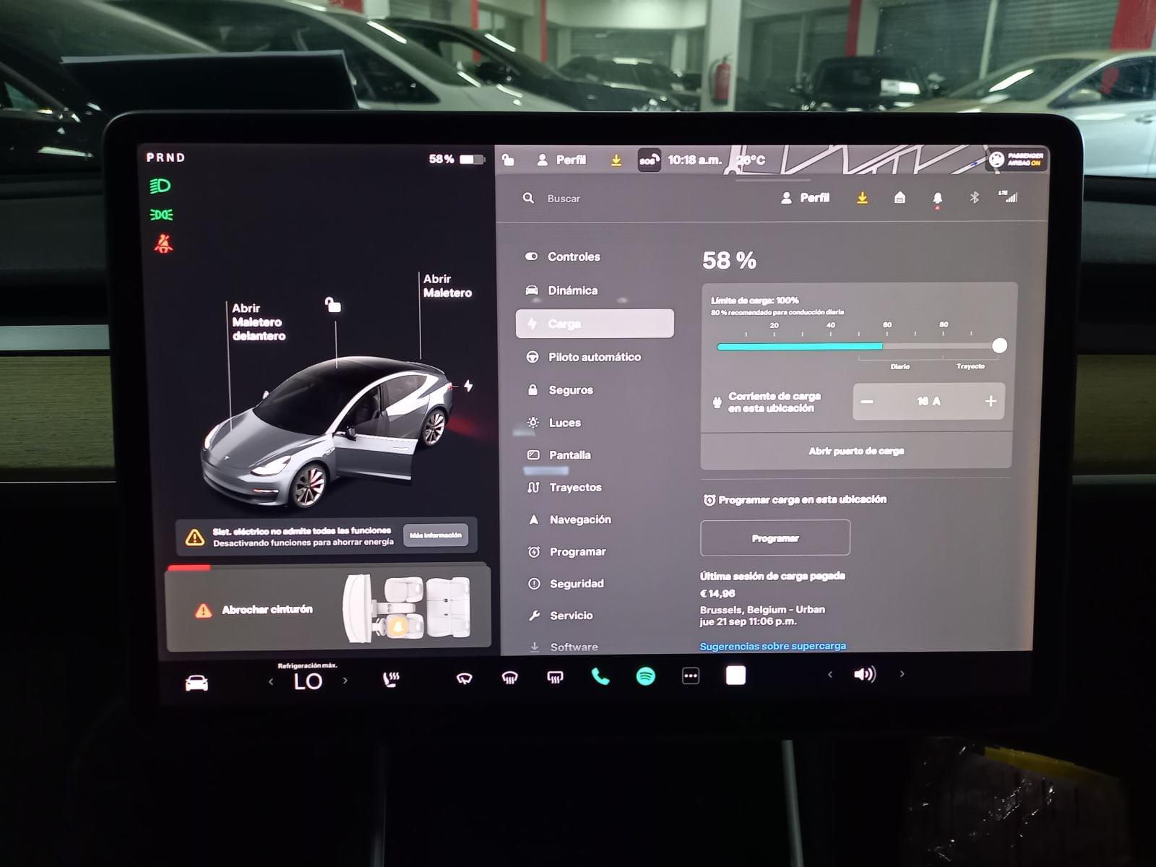Increase volume with right chevron
This screenshot has width=1156, height=867.
(x=902, y=673)
